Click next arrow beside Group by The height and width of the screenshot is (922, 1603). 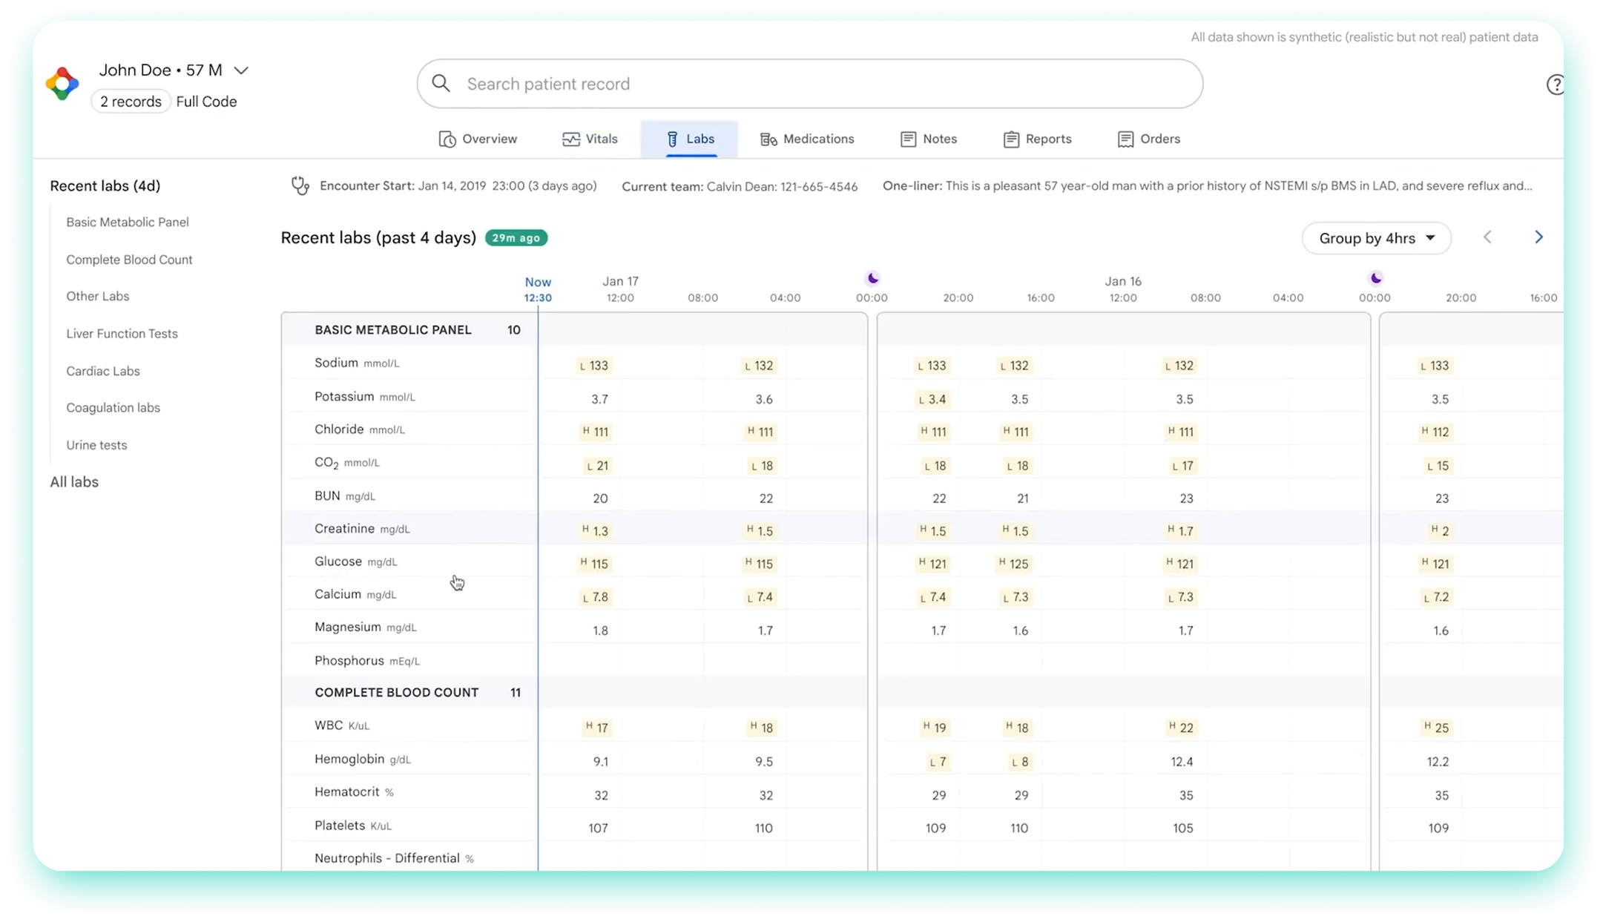[1538, 237]
